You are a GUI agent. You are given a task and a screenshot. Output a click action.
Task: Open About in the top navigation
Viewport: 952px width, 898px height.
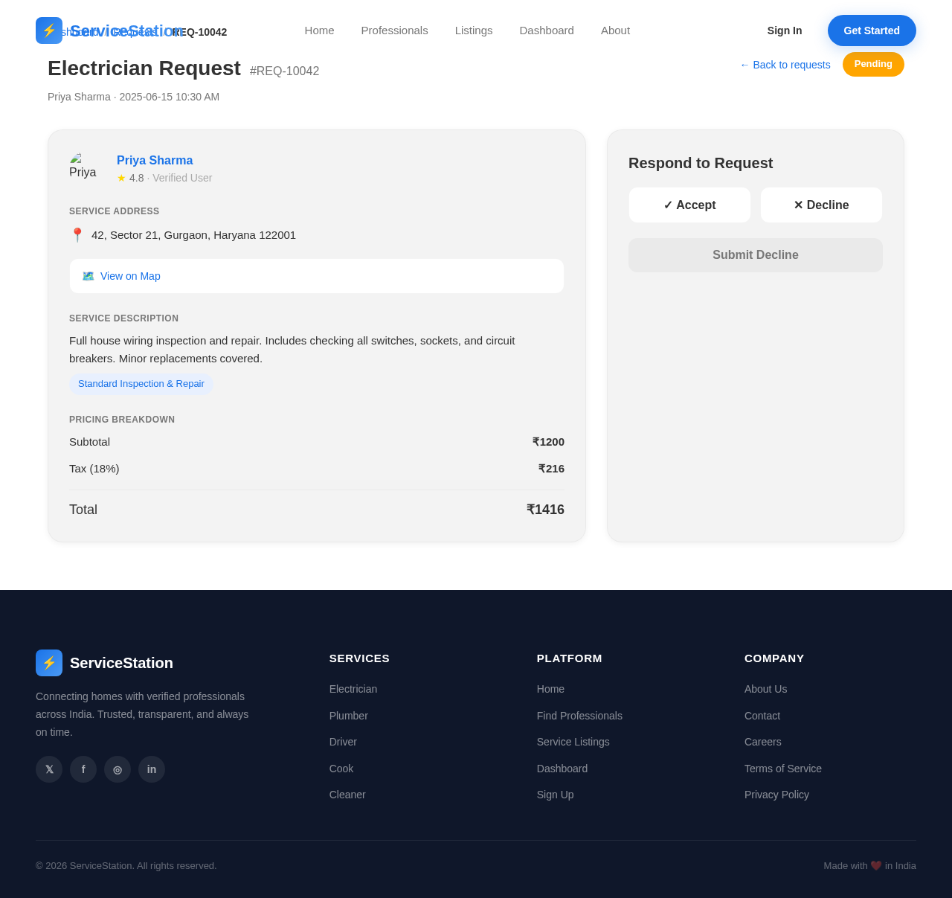point(615,31)
